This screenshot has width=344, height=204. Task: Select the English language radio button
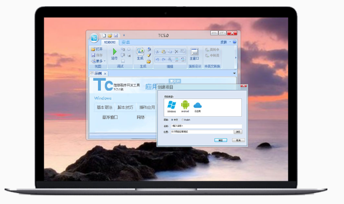click(x=183, y=120)
